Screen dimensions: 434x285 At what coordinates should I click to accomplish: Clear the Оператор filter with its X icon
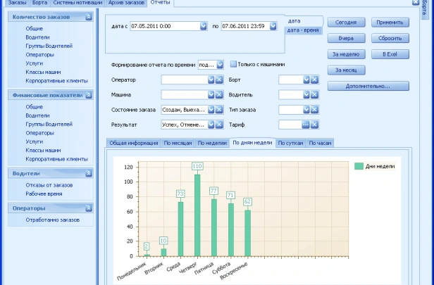pos(220,80)
